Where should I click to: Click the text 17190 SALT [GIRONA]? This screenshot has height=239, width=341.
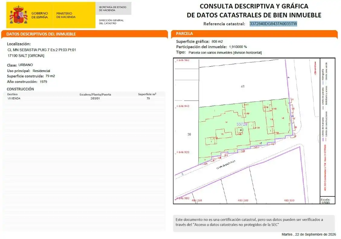pos(26,55)
